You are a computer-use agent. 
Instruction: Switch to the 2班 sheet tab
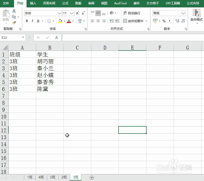pos(64,177)
